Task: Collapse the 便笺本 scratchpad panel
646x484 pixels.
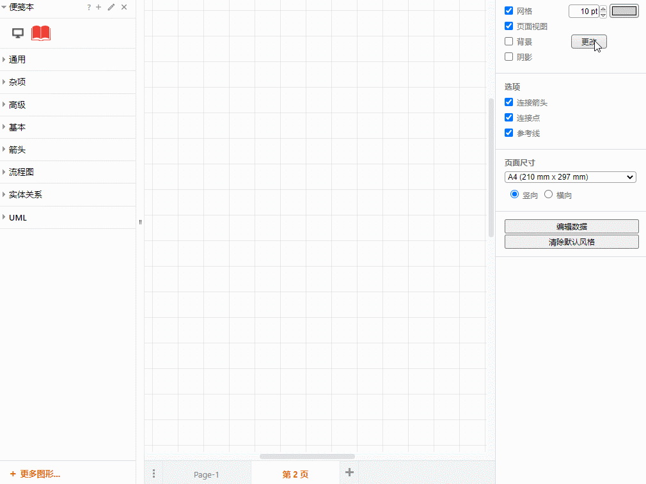Action: coord(5,7)
